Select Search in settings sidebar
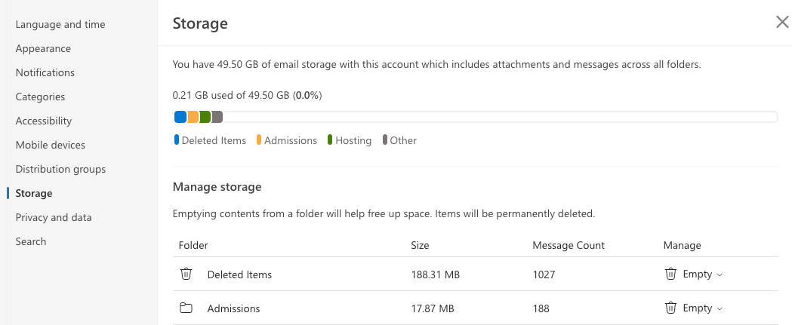The height and width of the screenshot is (325, 792). coord(31,241)
